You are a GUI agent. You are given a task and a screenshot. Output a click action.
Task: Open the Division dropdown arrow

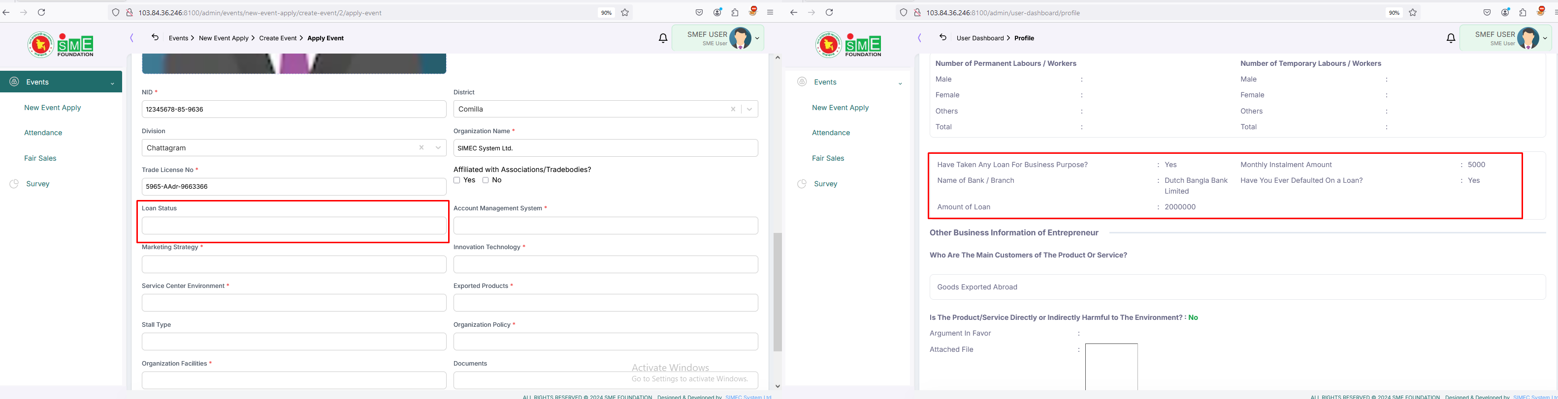(x=438, y=148)
